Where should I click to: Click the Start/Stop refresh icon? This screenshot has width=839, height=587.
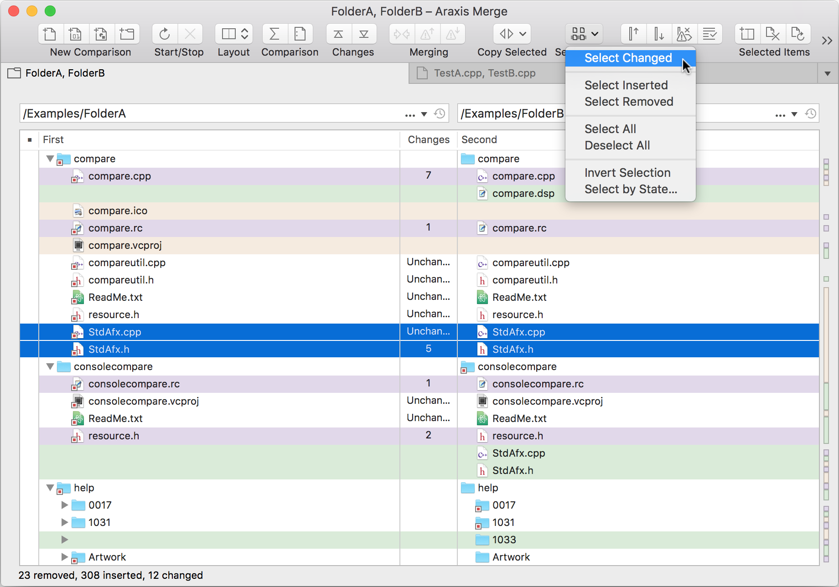click(x=164, y=34)
